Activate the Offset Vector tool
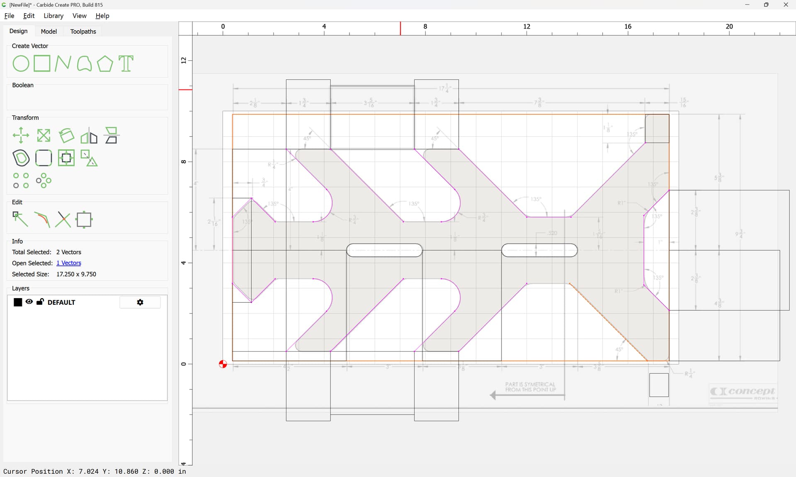 (21, 158)
